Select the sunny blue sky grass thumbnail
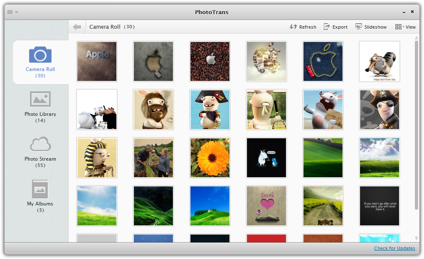Image resolution: width=424 pixels, height=259 pixels. [x=97, y=206]
